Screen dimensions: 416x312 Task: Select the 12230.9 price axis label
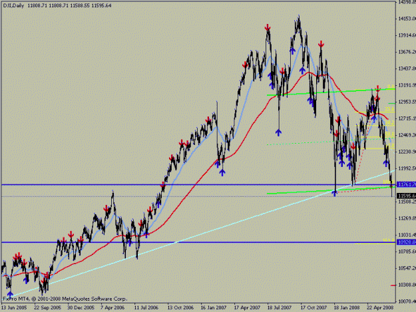pos(407,152)
